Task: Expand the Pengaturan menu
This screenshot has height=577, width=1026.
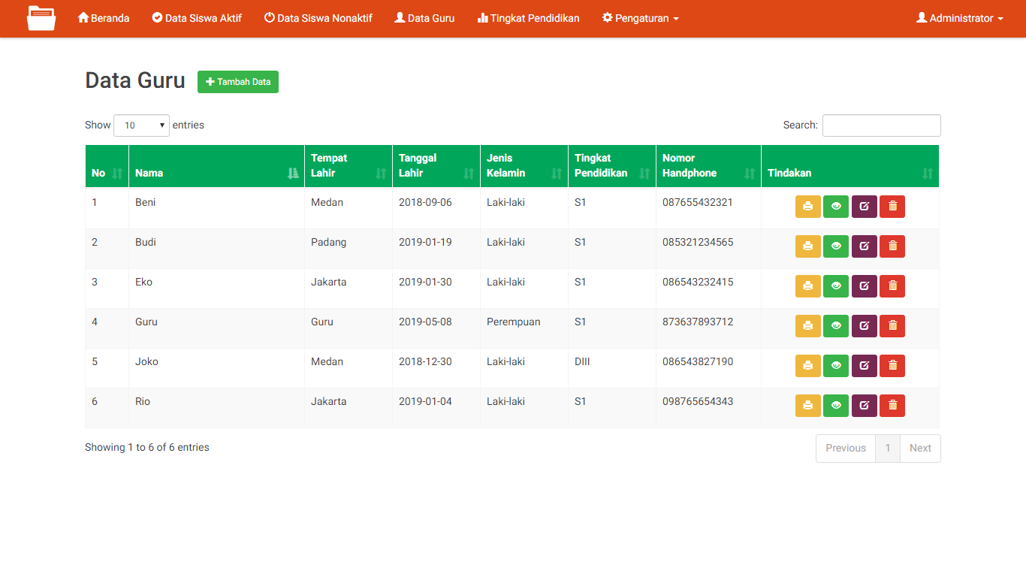Action: click(640, 18)
